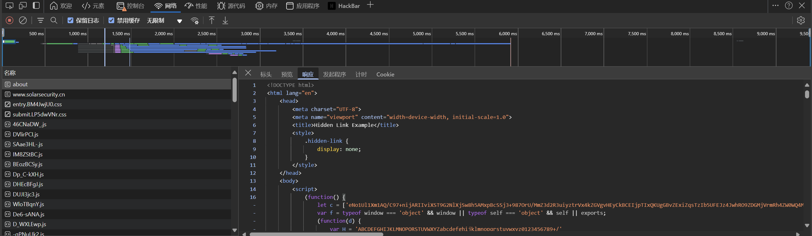The width and height of the screenshot is (812, 236).
Task: Click request list scroll-down arrow
Action: pos(234,230)
